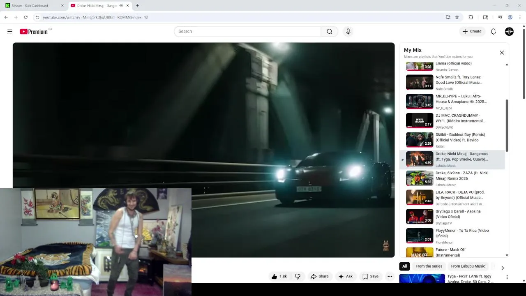Click the browser address bar URL
Screen dimensions: 526x296
[x=95, y=17]
